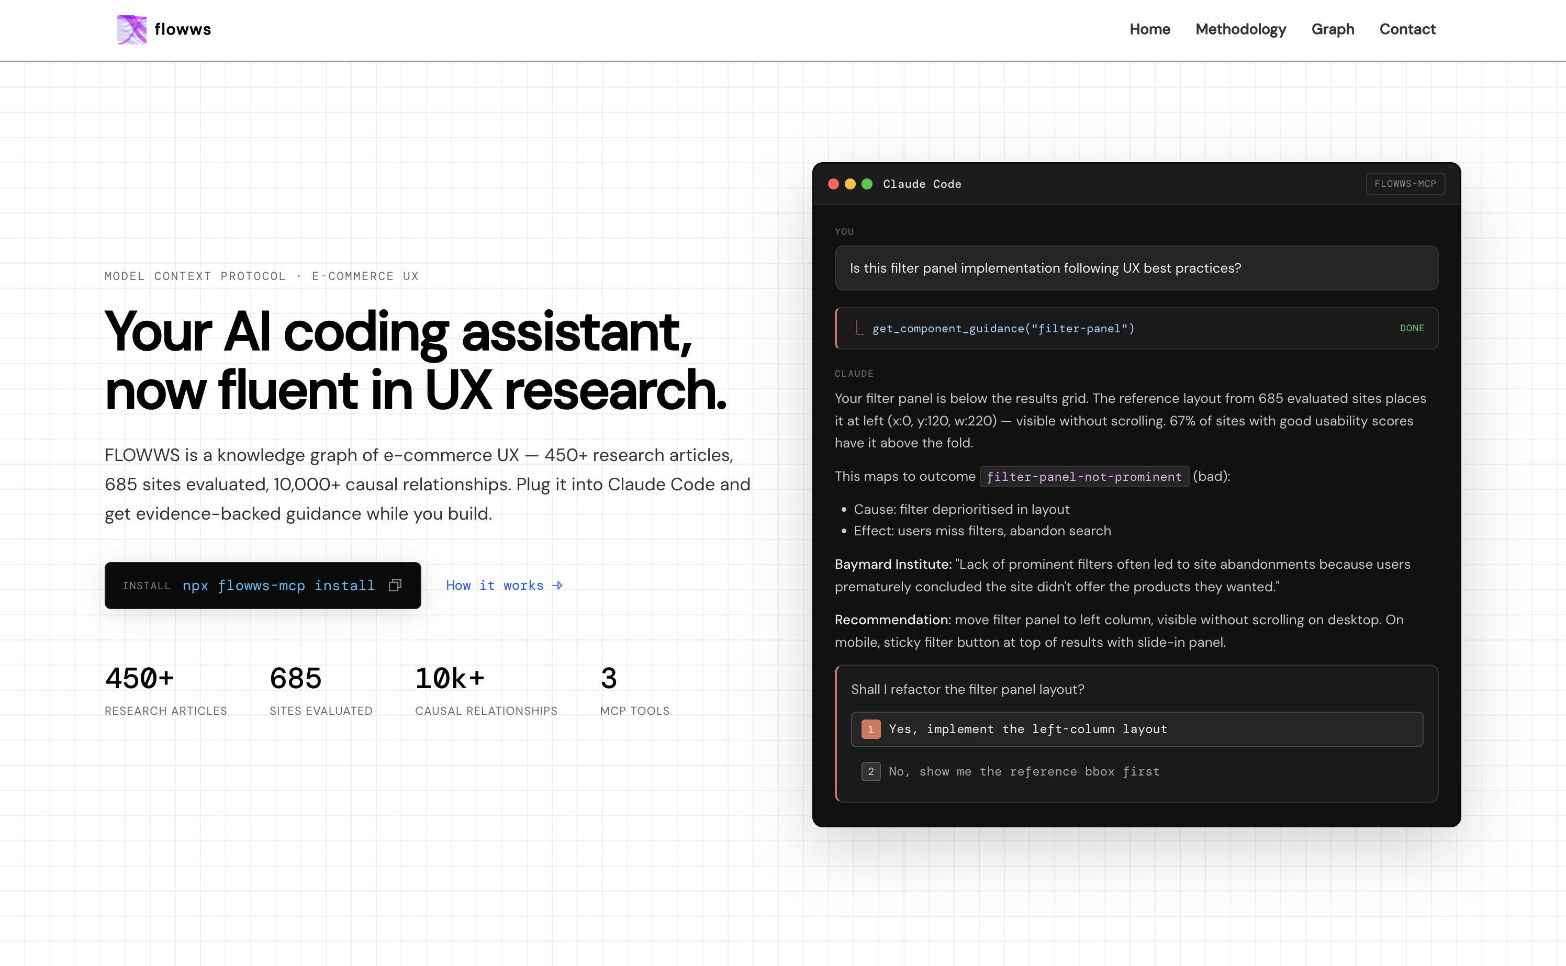
Task: Click the 'INSTALL' label in the command box
Action: click(147, 586)
